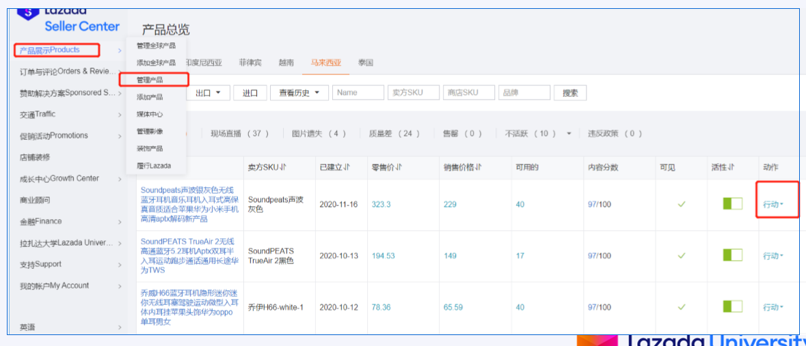Viewport: 806px width, 346px height.
Task: Filter by 图片遗失 (4) status
Action: (319, 134)
